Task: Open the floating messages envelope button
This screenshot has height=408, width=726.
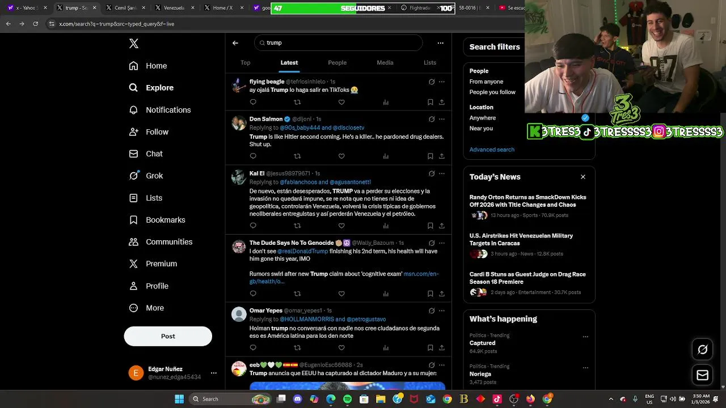Action: tap(702, 375)
